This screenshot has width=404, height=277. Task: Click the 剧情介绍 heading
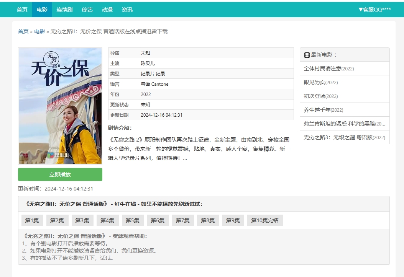[x=120, y=128]
